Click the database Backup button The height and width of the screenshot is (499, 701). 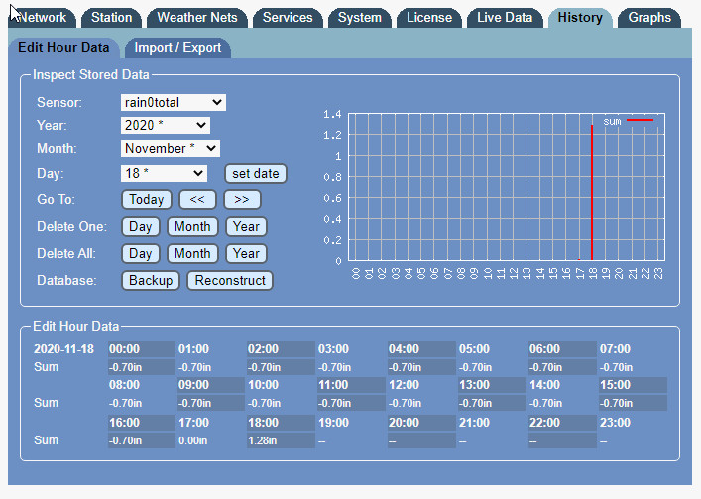point(151,281)
